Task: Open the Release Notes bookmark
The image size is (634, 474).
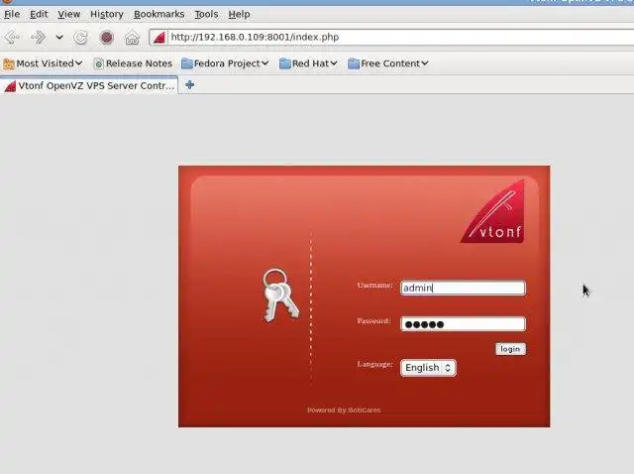Action: (133, 63)
